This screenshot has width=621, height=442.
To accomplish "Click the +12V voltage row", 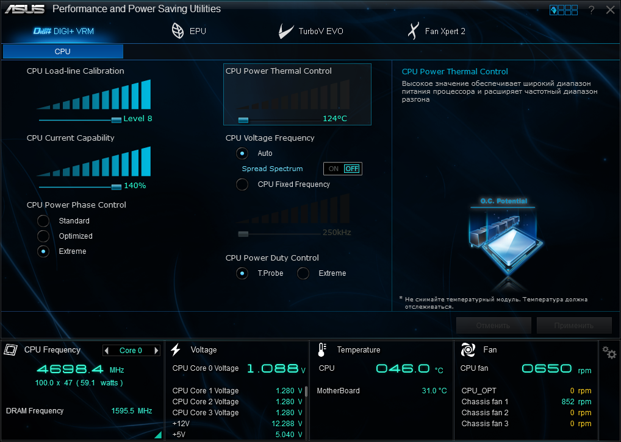I will pyautogui.click(x=237, y=424).
